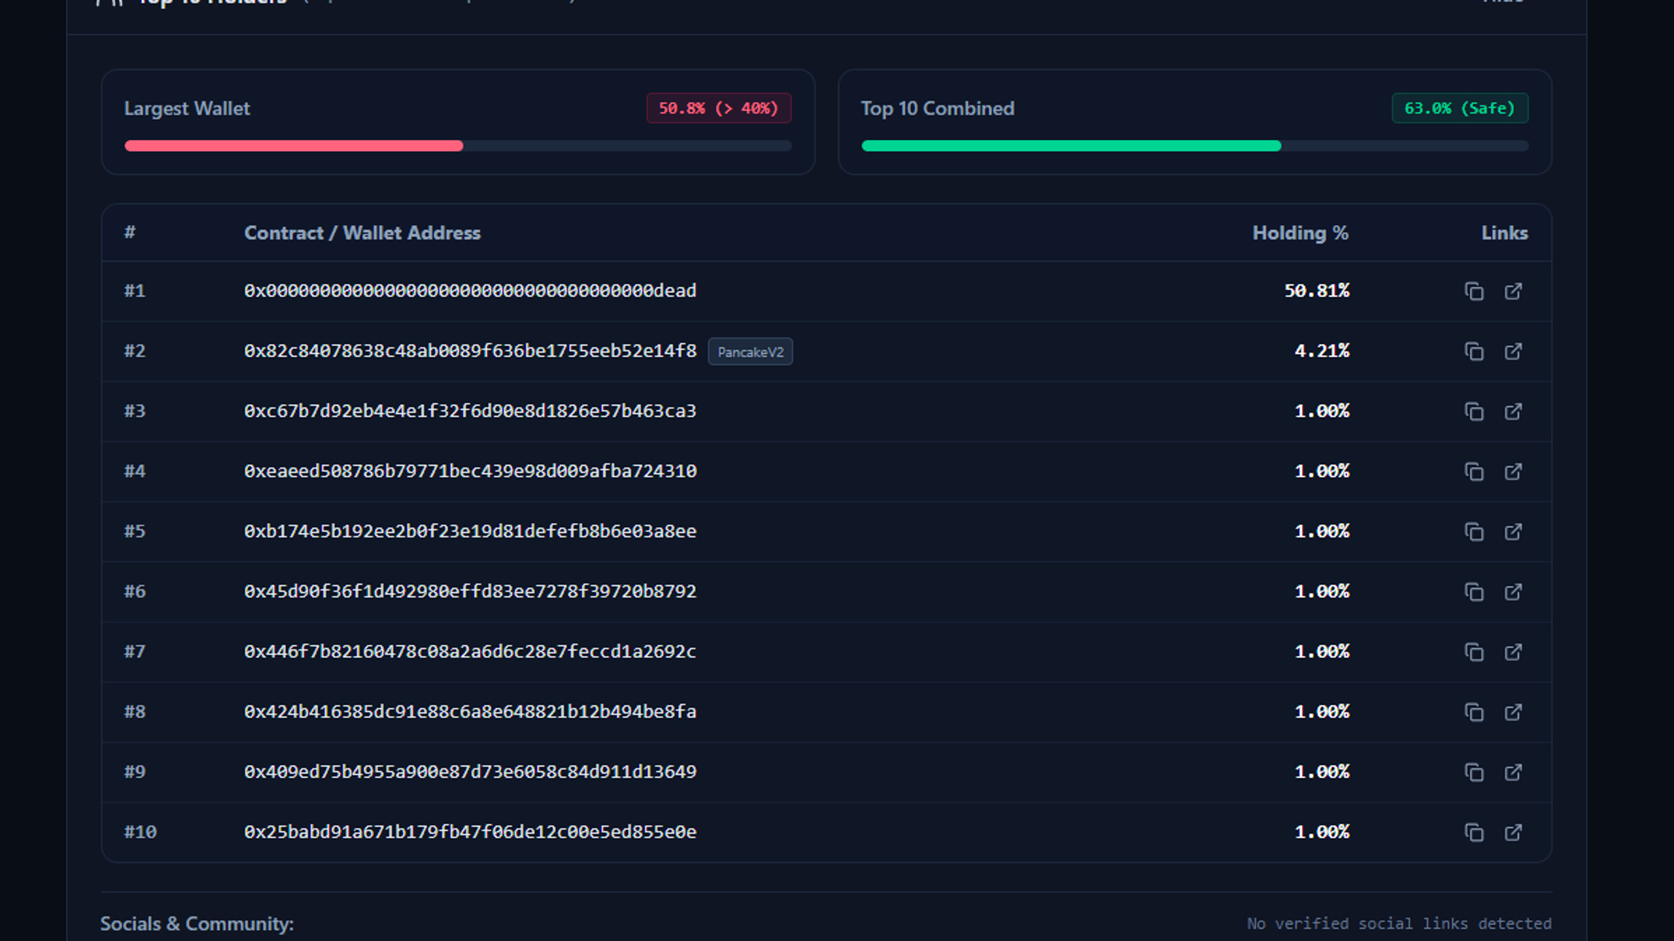This screenshot has width=1674, height=941.
Task: Click the Socials & Community heading
Action: coord(197,924)
